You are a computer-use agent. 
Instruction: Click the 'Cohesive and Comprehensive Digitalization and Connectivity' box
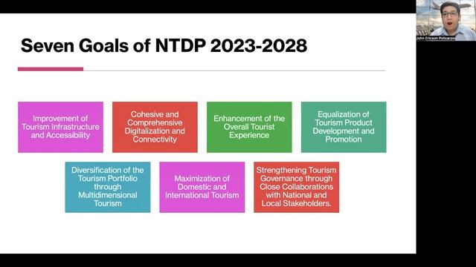click(155, 127)
